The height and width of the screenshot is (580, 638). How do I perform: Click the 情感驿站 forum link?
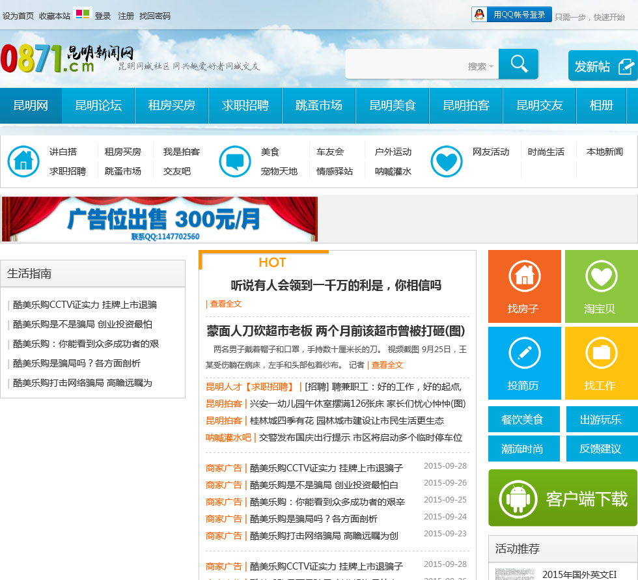pos(335,171)
